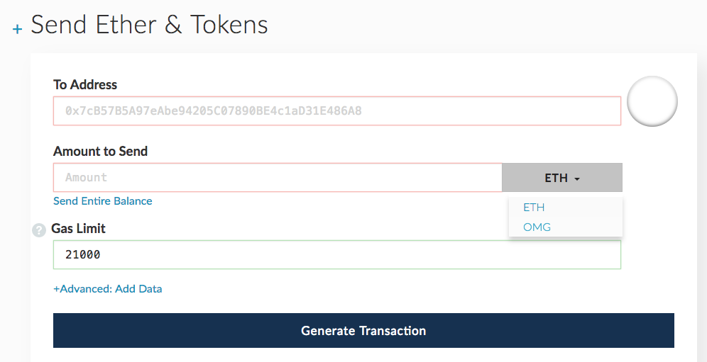707x362 pixels.
Task: Expand the Advanced: Add Data section
Action: (108, 289)
